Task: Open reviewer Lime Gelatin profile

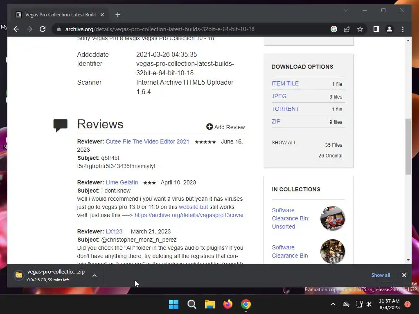Action: (x=122, y=182)
